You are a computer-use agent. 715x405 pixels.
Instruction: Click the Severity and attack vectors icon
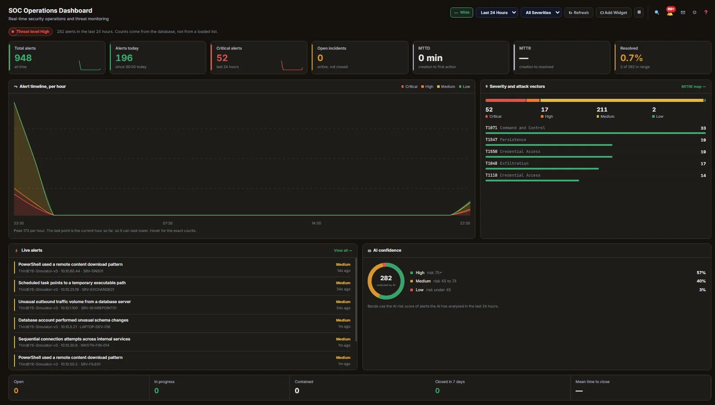pos(487,87)
